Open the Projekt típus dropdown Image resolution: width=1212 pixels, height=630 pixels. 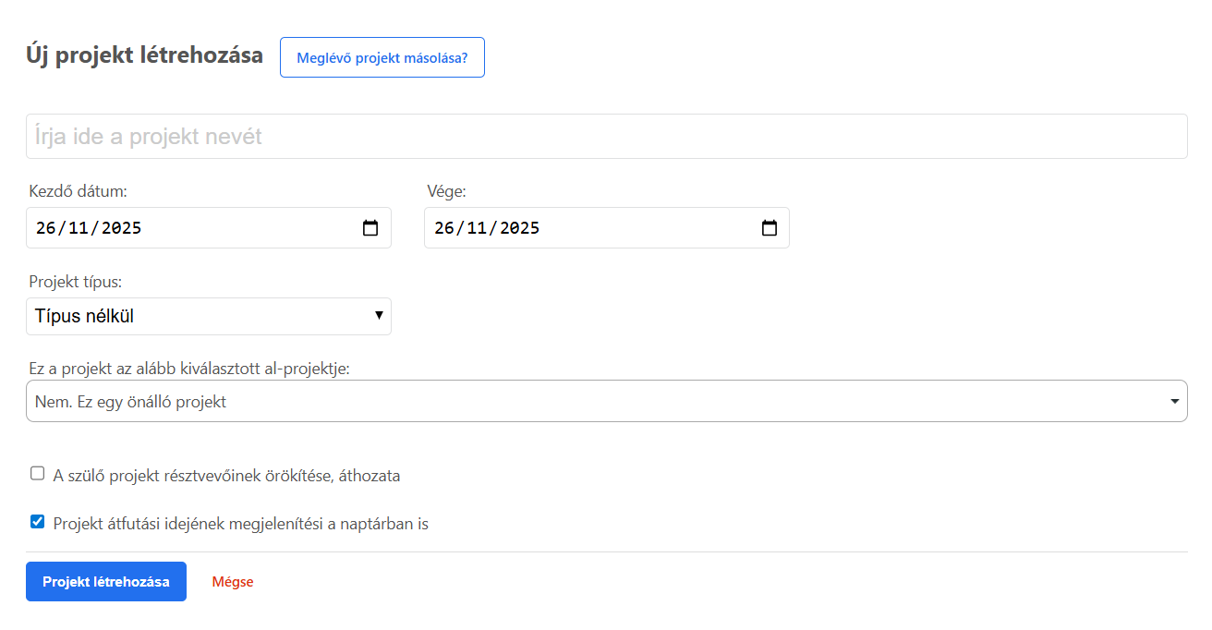[209, 316]
